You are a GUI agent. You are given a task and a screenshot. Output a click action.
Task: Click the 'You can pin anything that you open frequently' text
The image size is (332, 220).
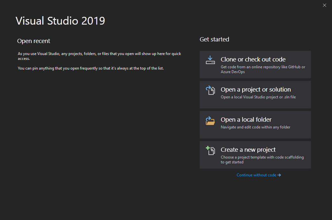point(91,68)
